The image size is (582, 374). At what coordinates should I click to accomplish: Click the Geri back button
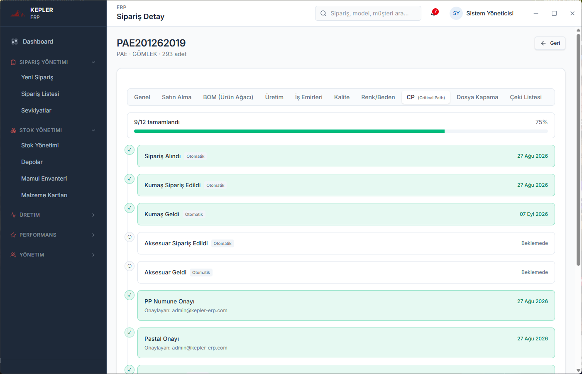550,43
